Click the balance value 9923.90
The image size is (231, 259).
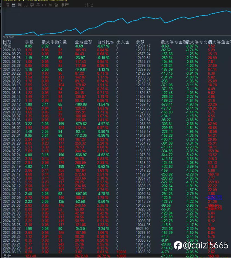pos(142,228)
